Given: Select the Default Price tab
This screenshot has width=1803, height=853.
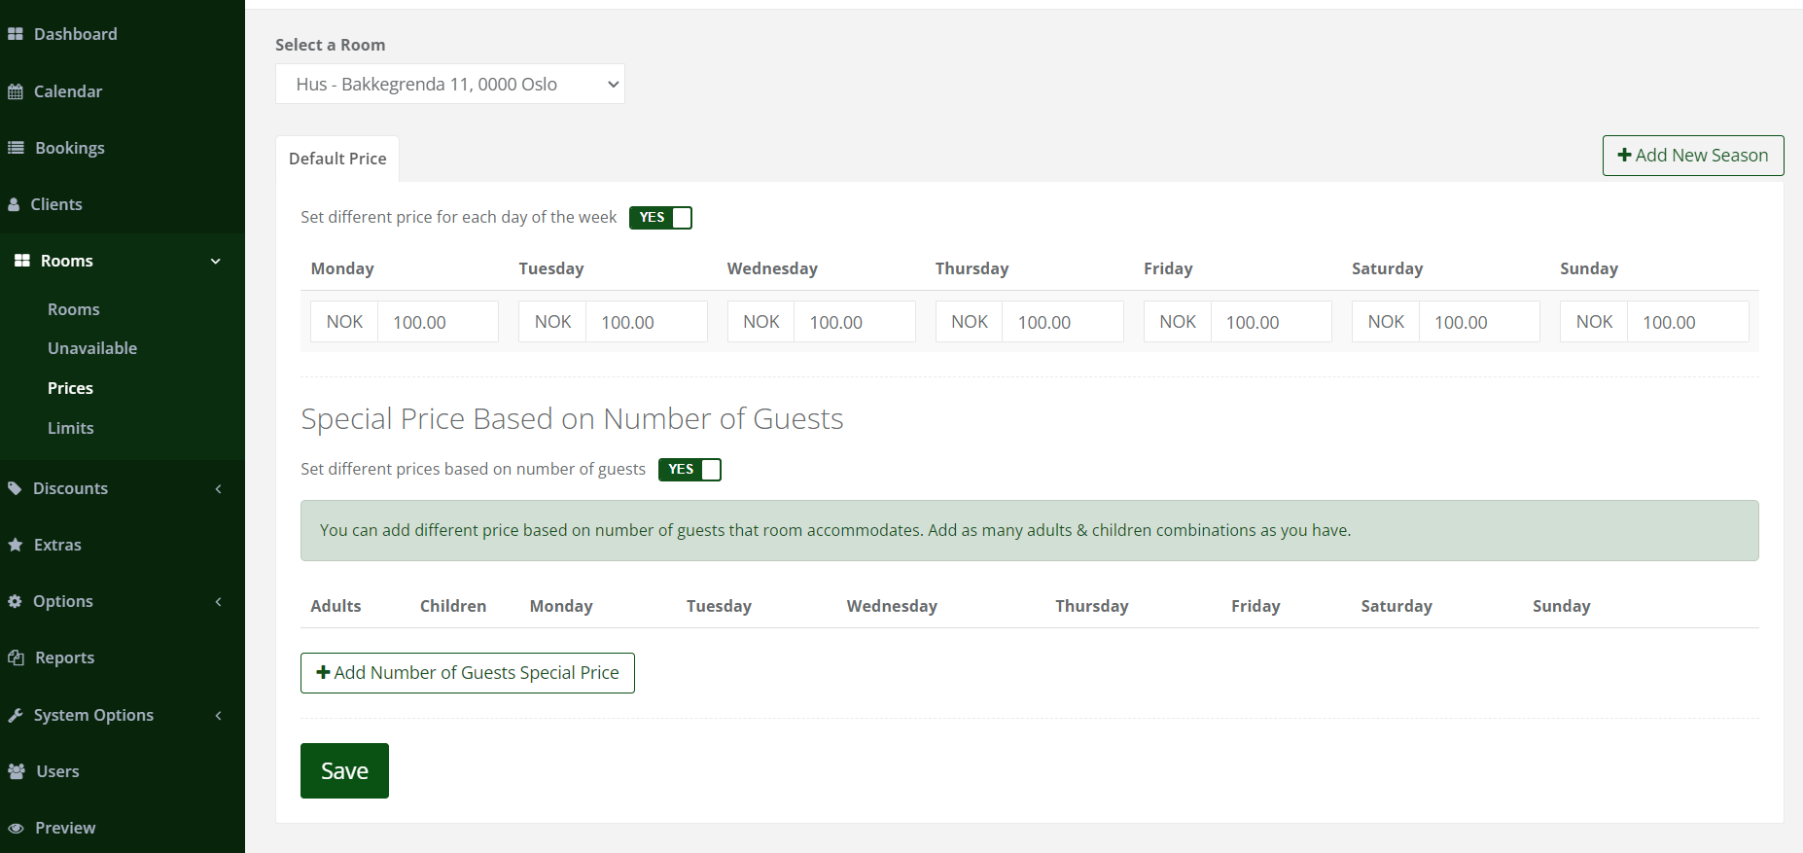Looking at the screenshot, I should point(337,159).
